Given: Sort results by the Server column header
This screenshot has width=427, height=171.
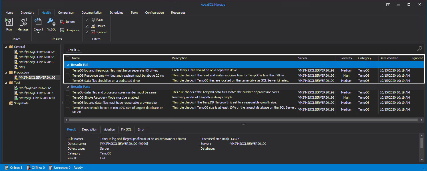Looking at the screenshot, I should coord(316,58).
